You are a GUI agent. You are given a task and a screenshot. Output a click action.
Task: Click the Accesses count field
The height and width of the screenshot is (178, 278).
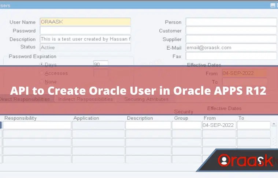point(101,73)
